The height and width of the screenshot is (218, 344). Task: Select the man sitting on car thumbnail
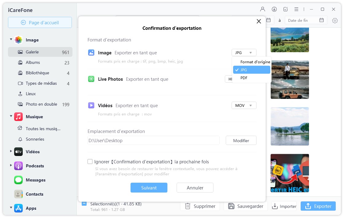pyautogui.click(x=290, y=80)
